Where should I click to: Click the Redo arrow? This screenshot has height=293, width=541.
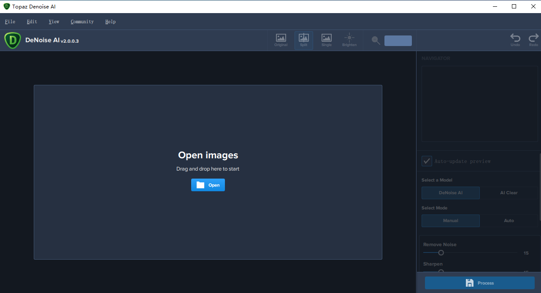534,40
